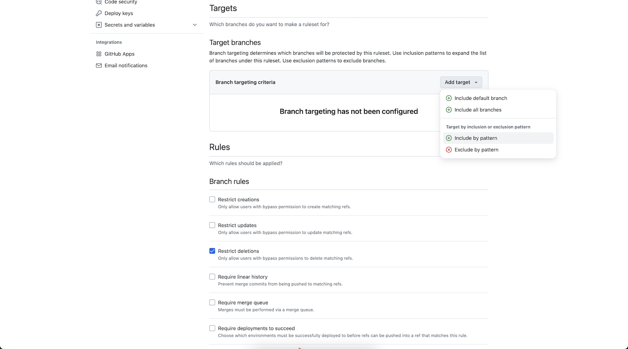Select the Require deployments to succeed checkbox

coord(212,328)
